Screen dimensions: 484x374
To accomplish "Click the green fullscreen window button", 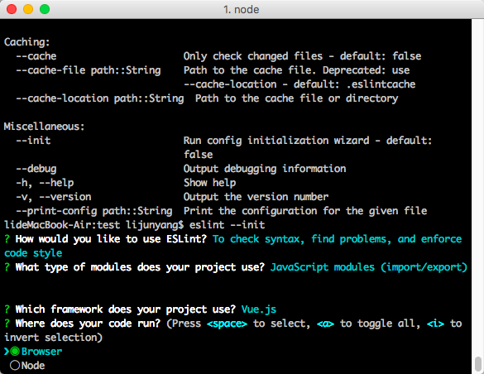I will [45, 9].
